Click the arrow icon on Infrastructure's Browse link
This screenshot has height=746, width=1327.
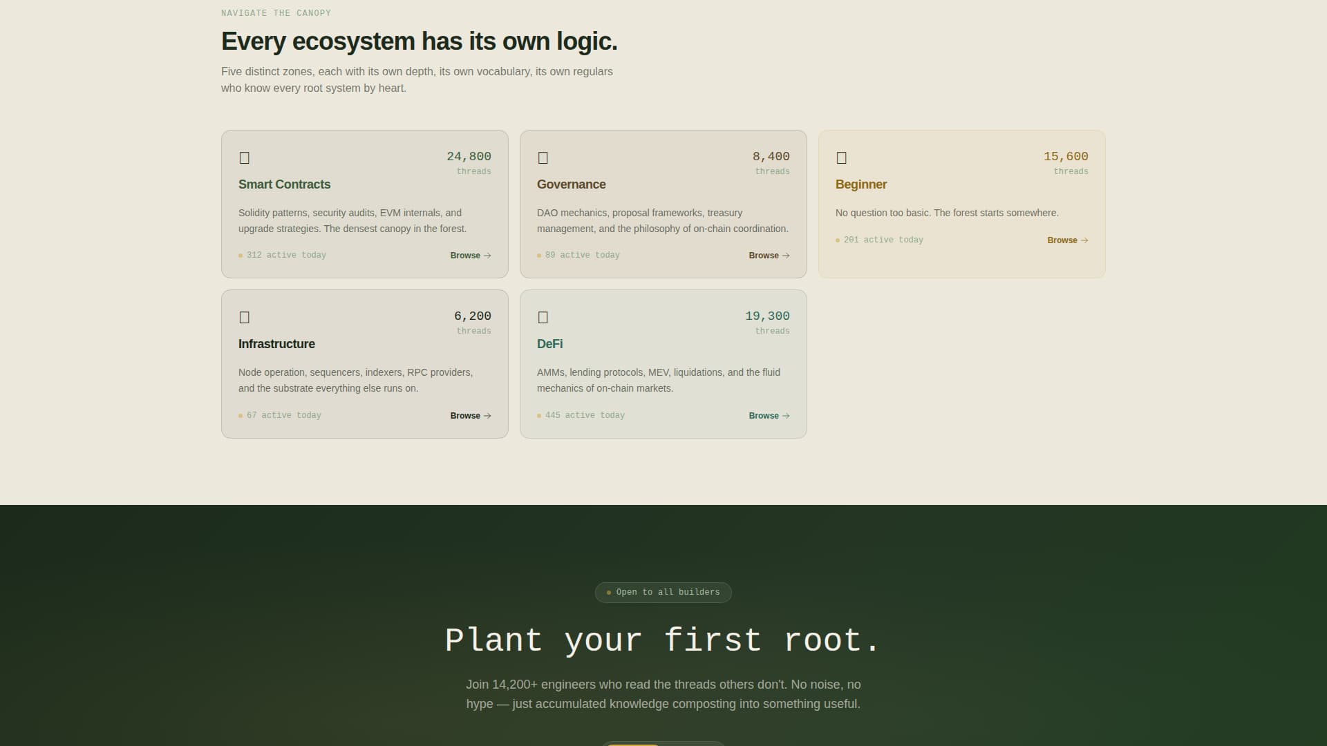pyautogui.click(x=487, y=415)
